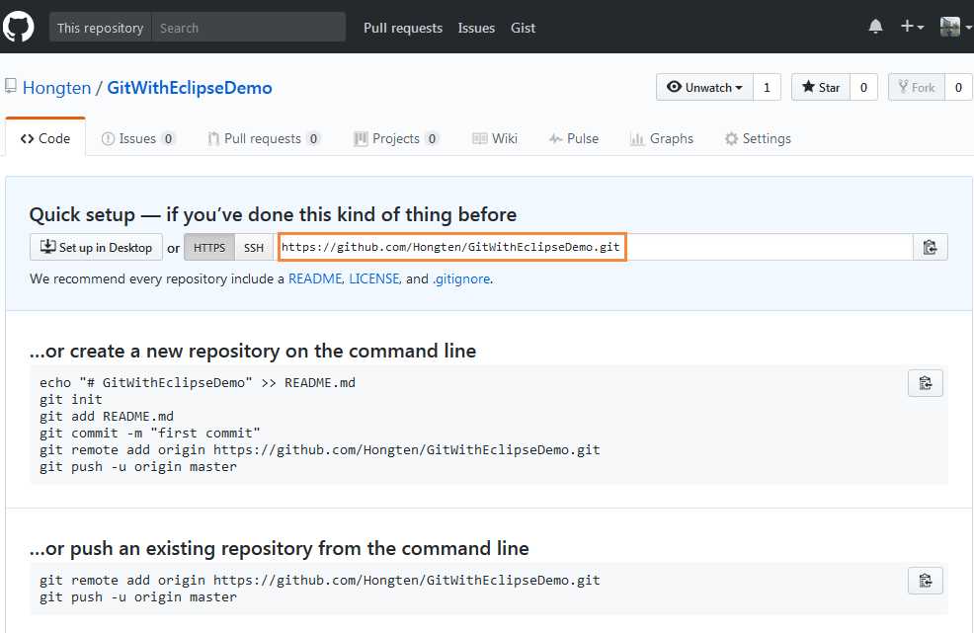
Task: Copy the clone URL to clipboard
Action: 930,247
